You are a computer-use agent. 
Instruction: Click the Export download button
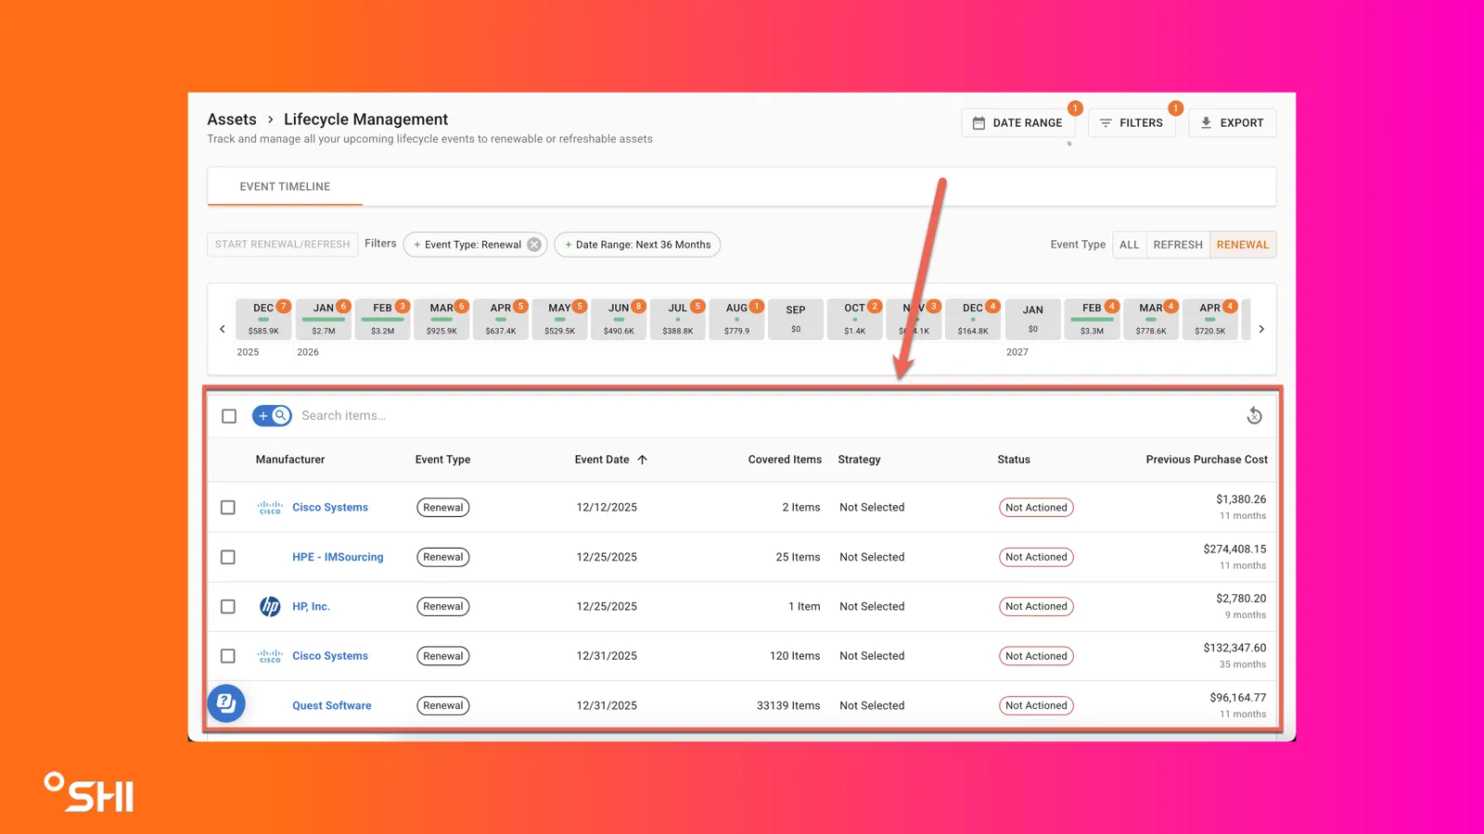point(1232,122)
